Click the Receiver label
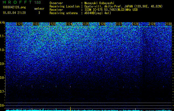Screen dimensions: 174x111 (56, 10)
